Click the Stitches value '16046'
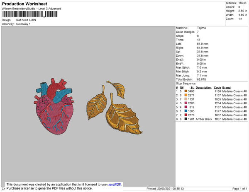Screen dimensions: 249x192 point(242,3)
